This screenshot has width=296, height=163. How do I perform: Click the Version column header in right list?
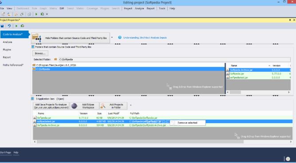276,66
